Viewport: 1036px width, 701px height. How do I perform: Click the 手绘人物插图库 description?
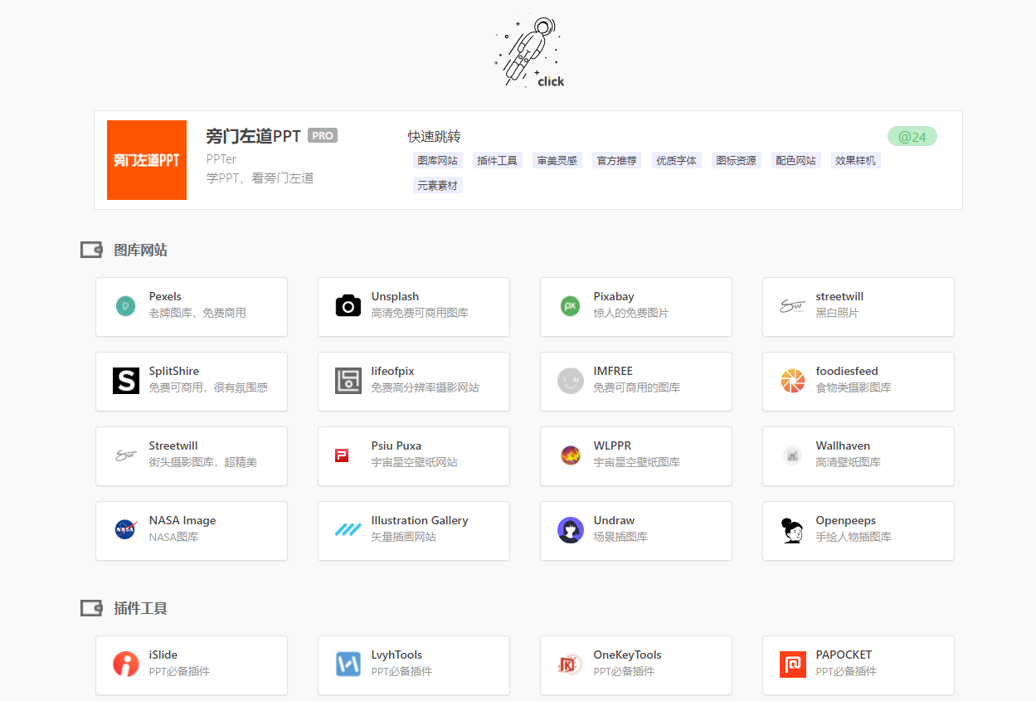(x=854, y=537)
